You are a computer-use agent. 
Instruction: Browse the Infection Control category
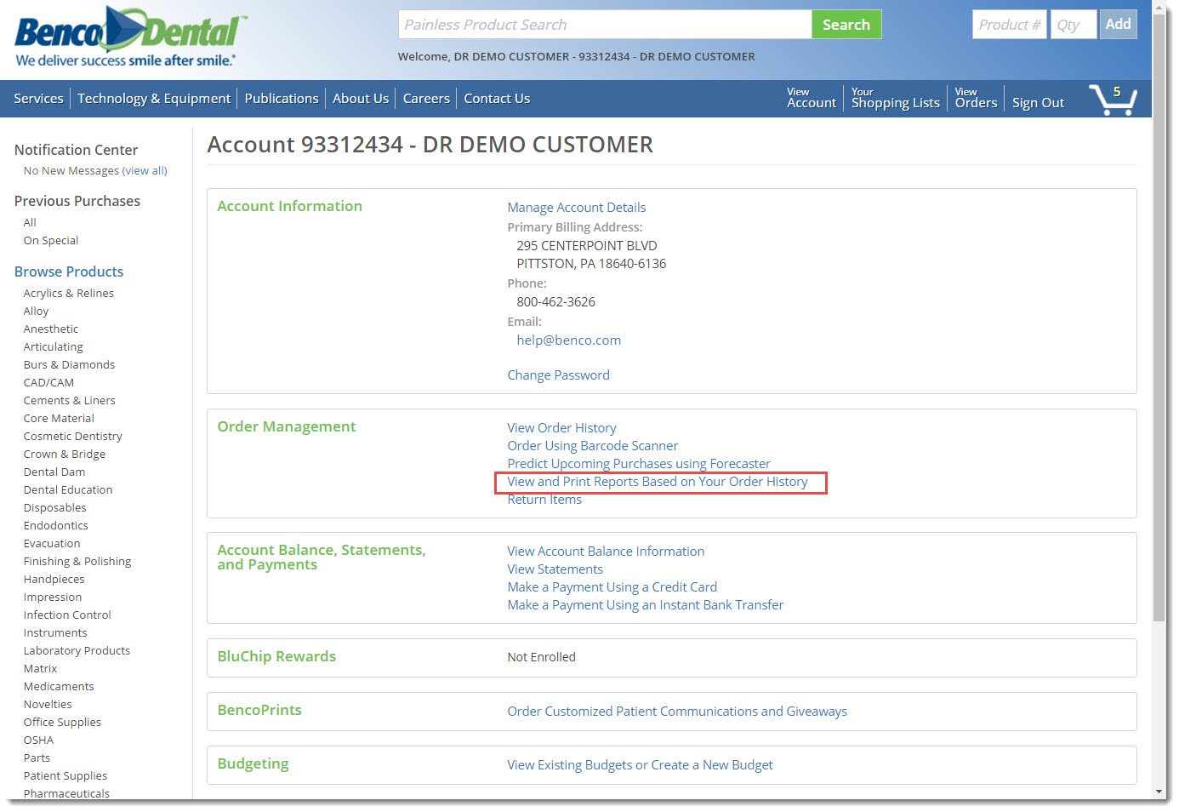[x=67, y=615]
